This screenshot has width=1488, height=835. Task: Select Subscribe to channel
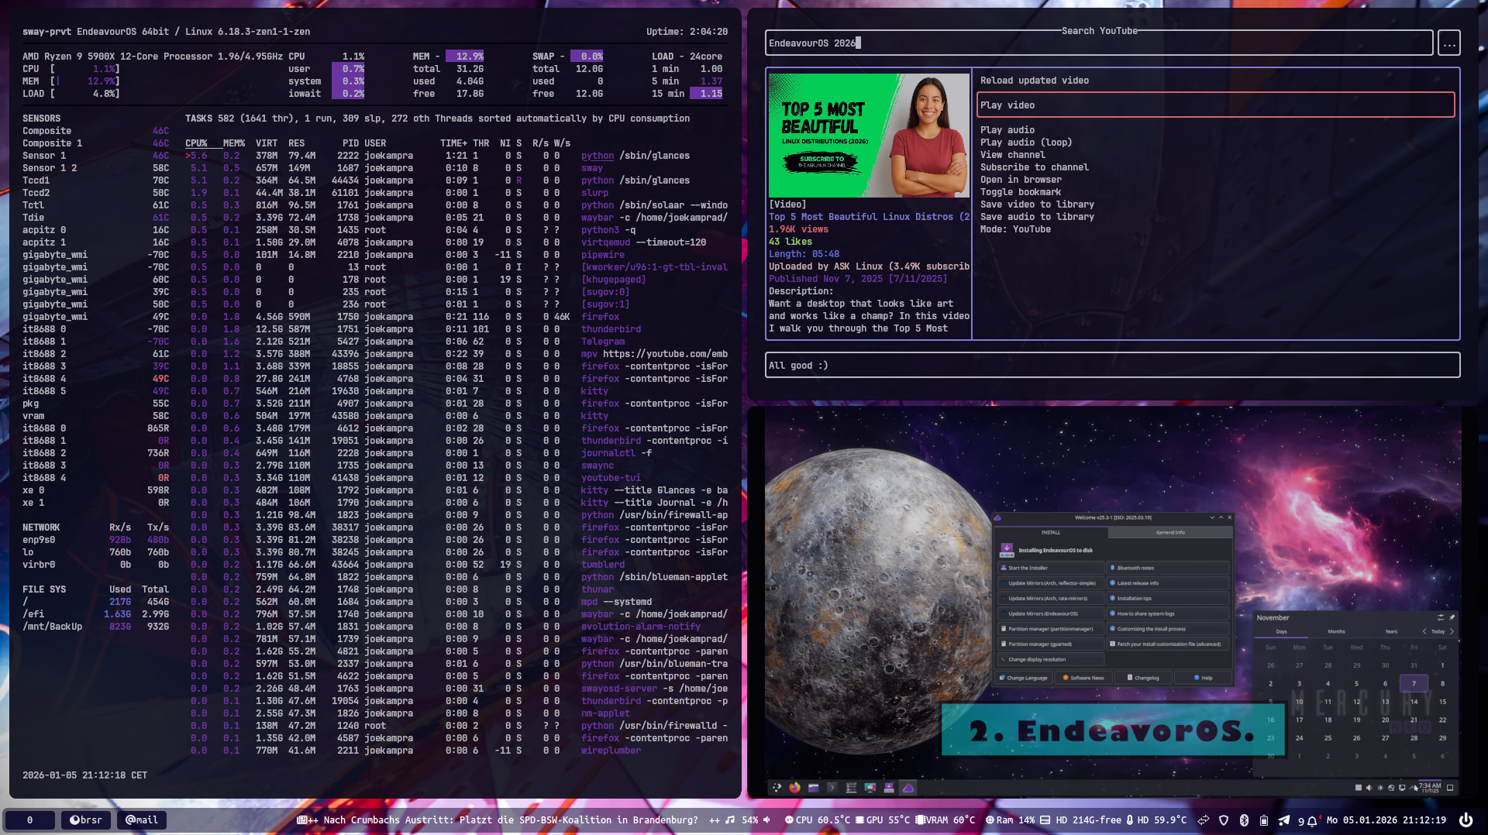[1035, 167]
